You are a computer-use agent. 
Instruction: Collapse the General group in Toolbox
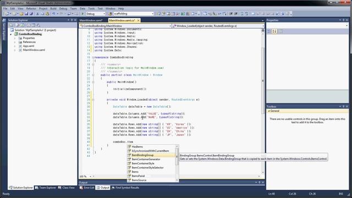tap(269, 111)
